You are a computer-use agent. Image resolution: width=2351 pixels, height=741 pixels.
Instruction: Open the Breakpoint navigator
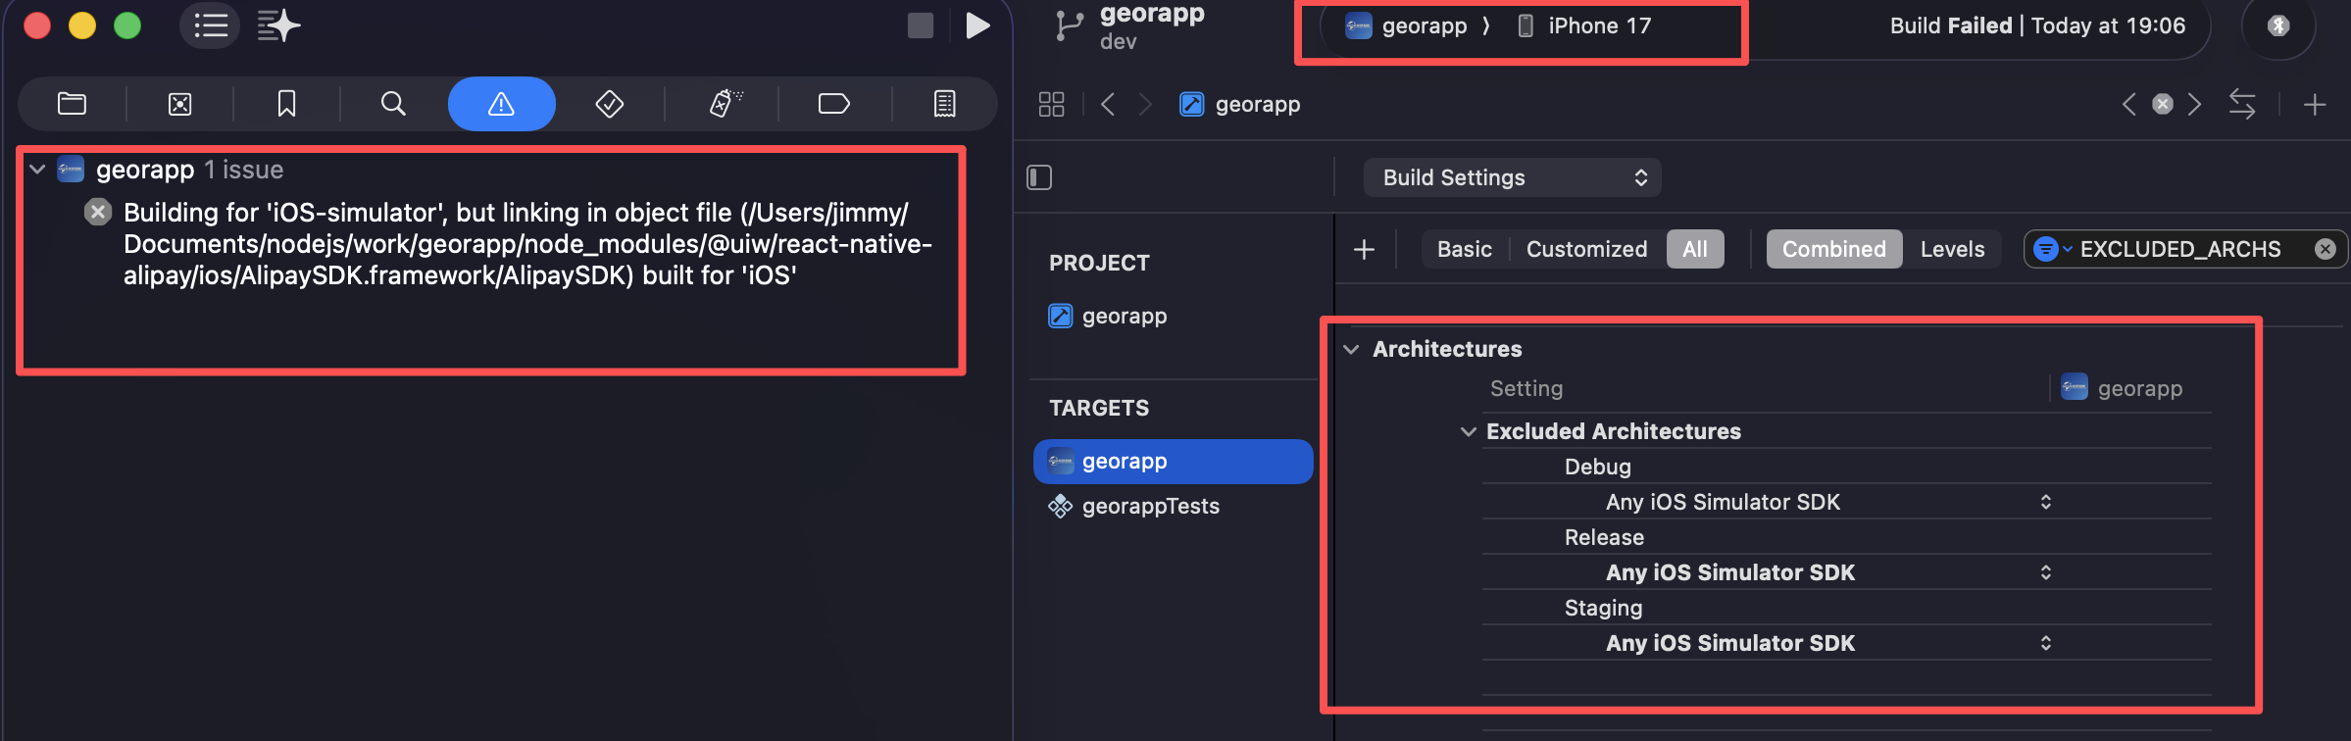point(833,104)
